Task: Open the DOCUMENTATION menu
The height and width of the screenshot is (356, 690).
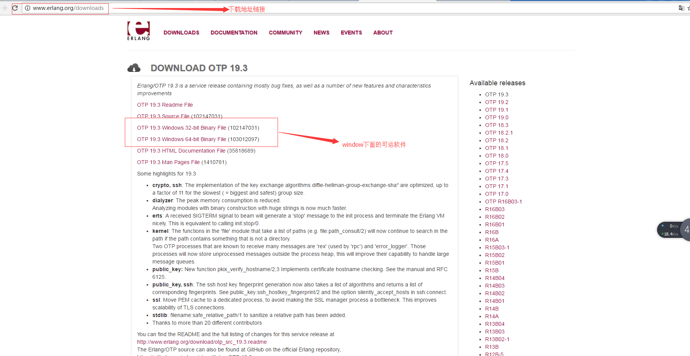Action: click(x=234, y=33)
